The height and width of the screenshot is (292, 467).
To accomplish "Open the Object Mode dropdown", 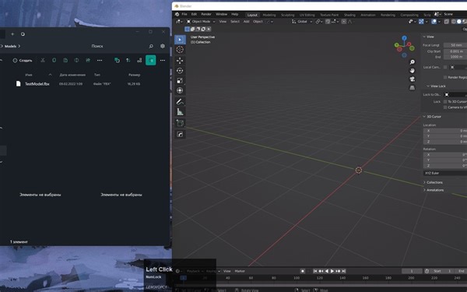I will [x=201, y=22].
